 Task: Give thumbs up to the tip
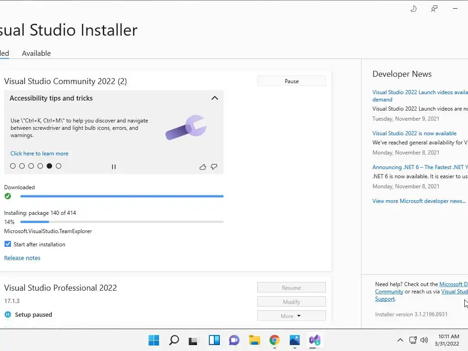203,167
